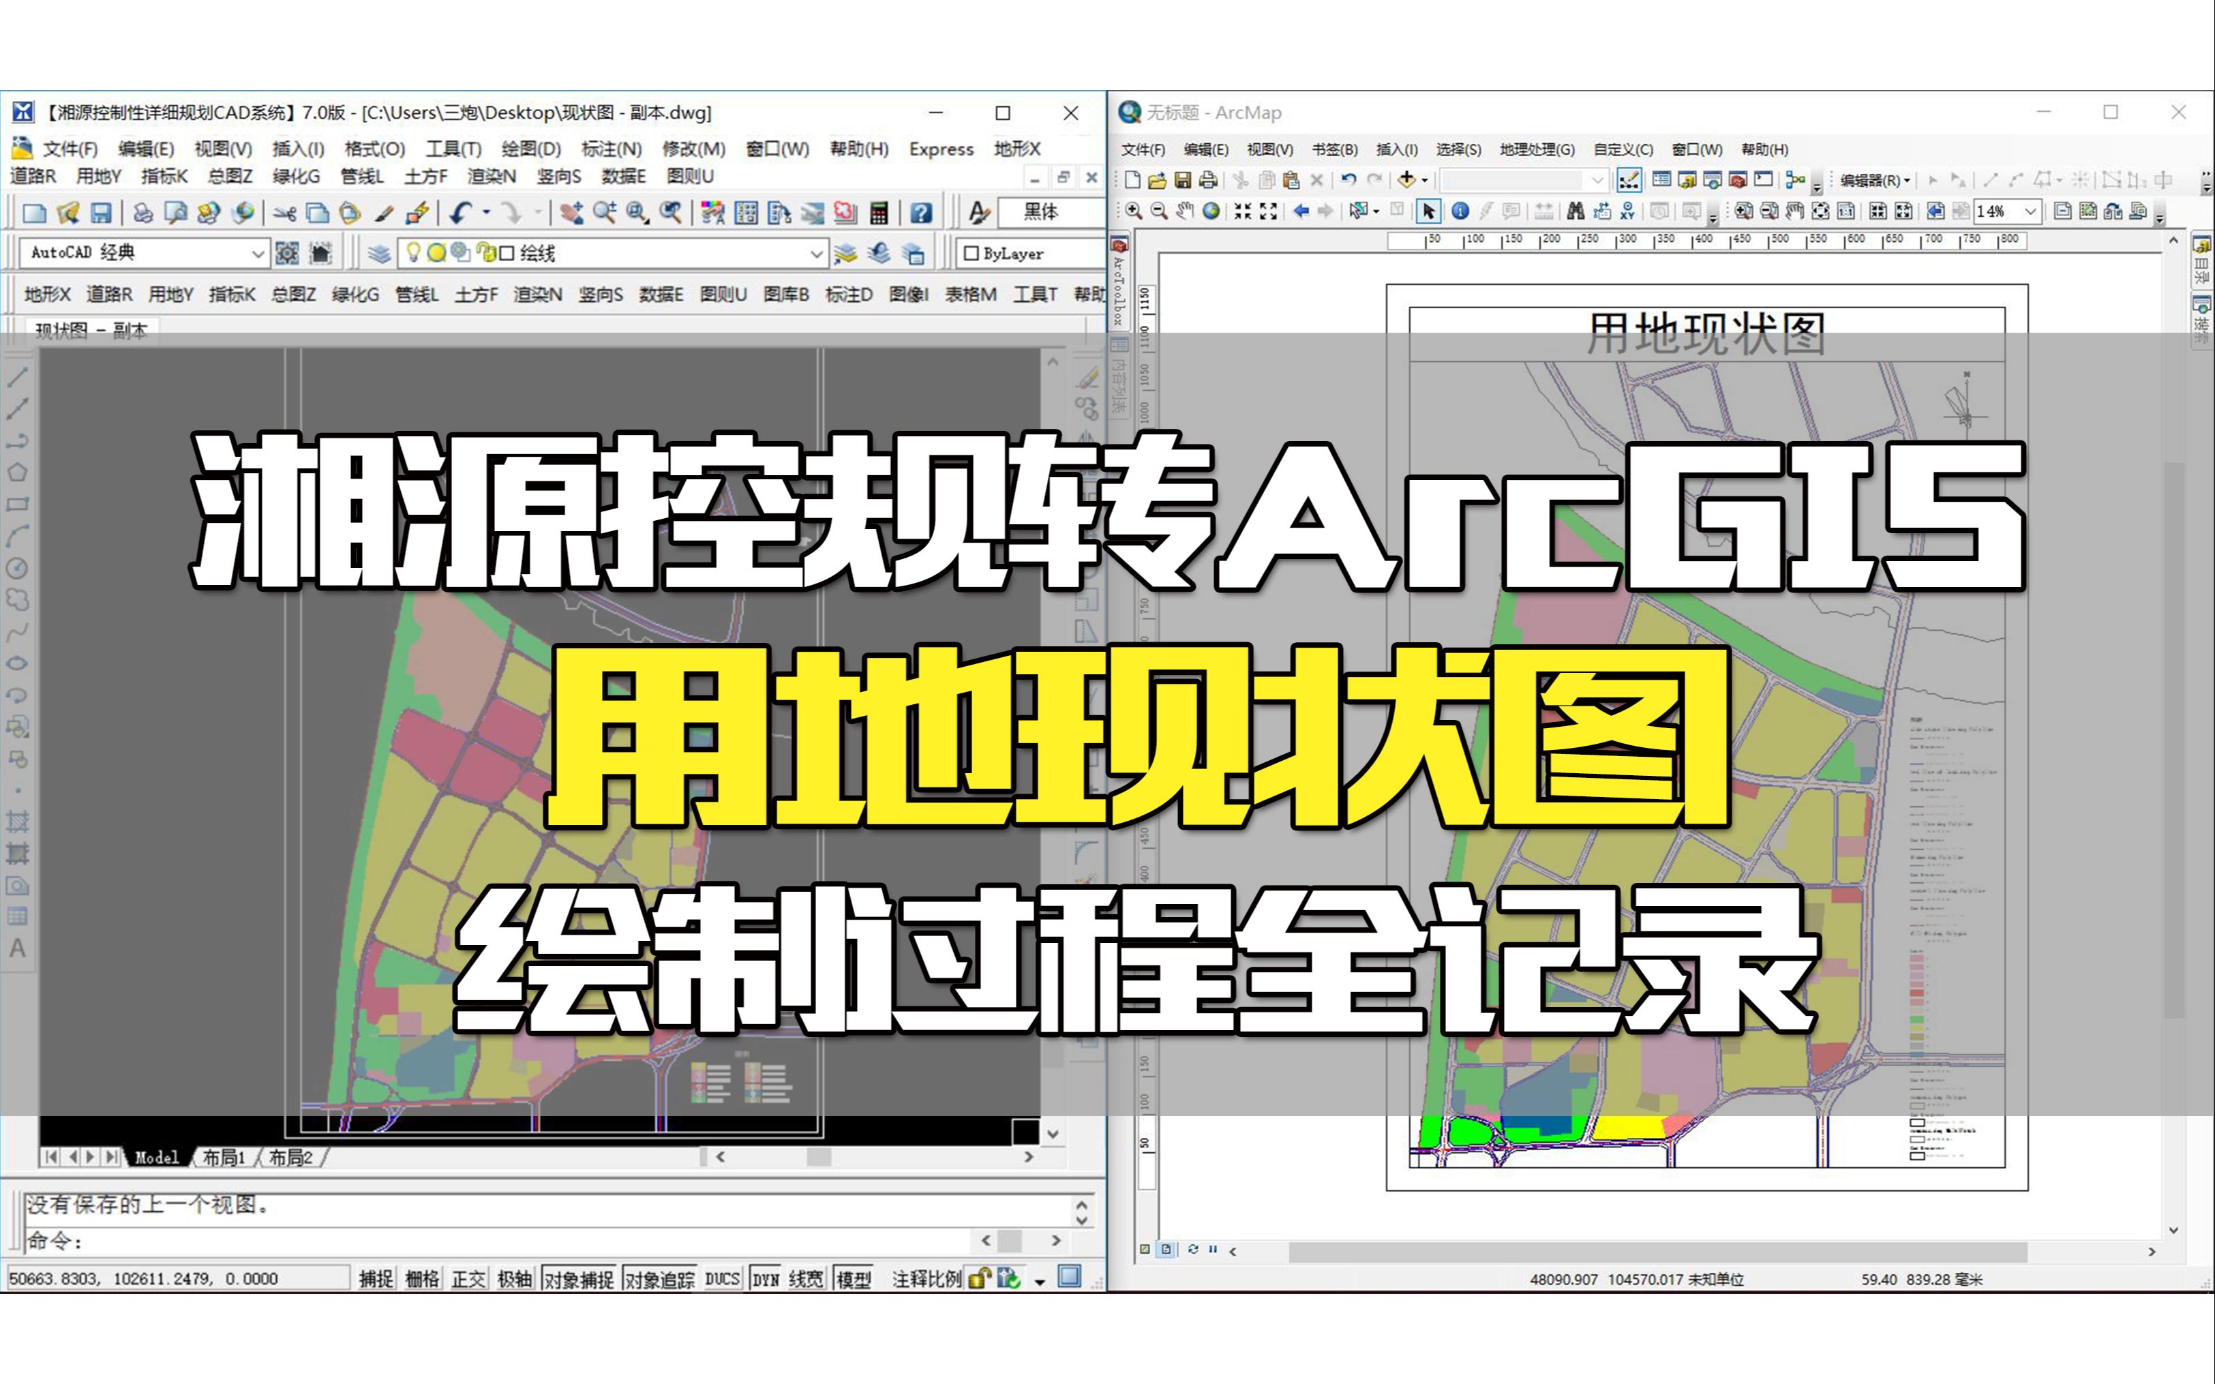Open ArcMap Editor toolbar icon
The image size is (2215, 1384).
[x=1628, y=180]
